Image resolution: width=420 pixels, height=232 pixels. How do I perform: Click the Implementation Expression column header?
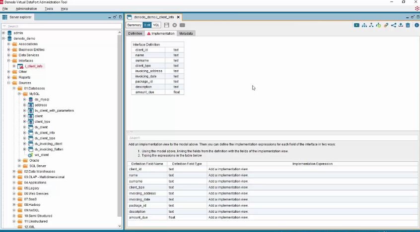(312, 164)
